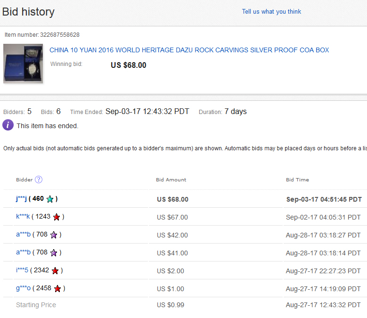The width and height of the screenshot is (367, 318).
Task: Open the coin box item thumbnail image
Action: tap(23, 64)
